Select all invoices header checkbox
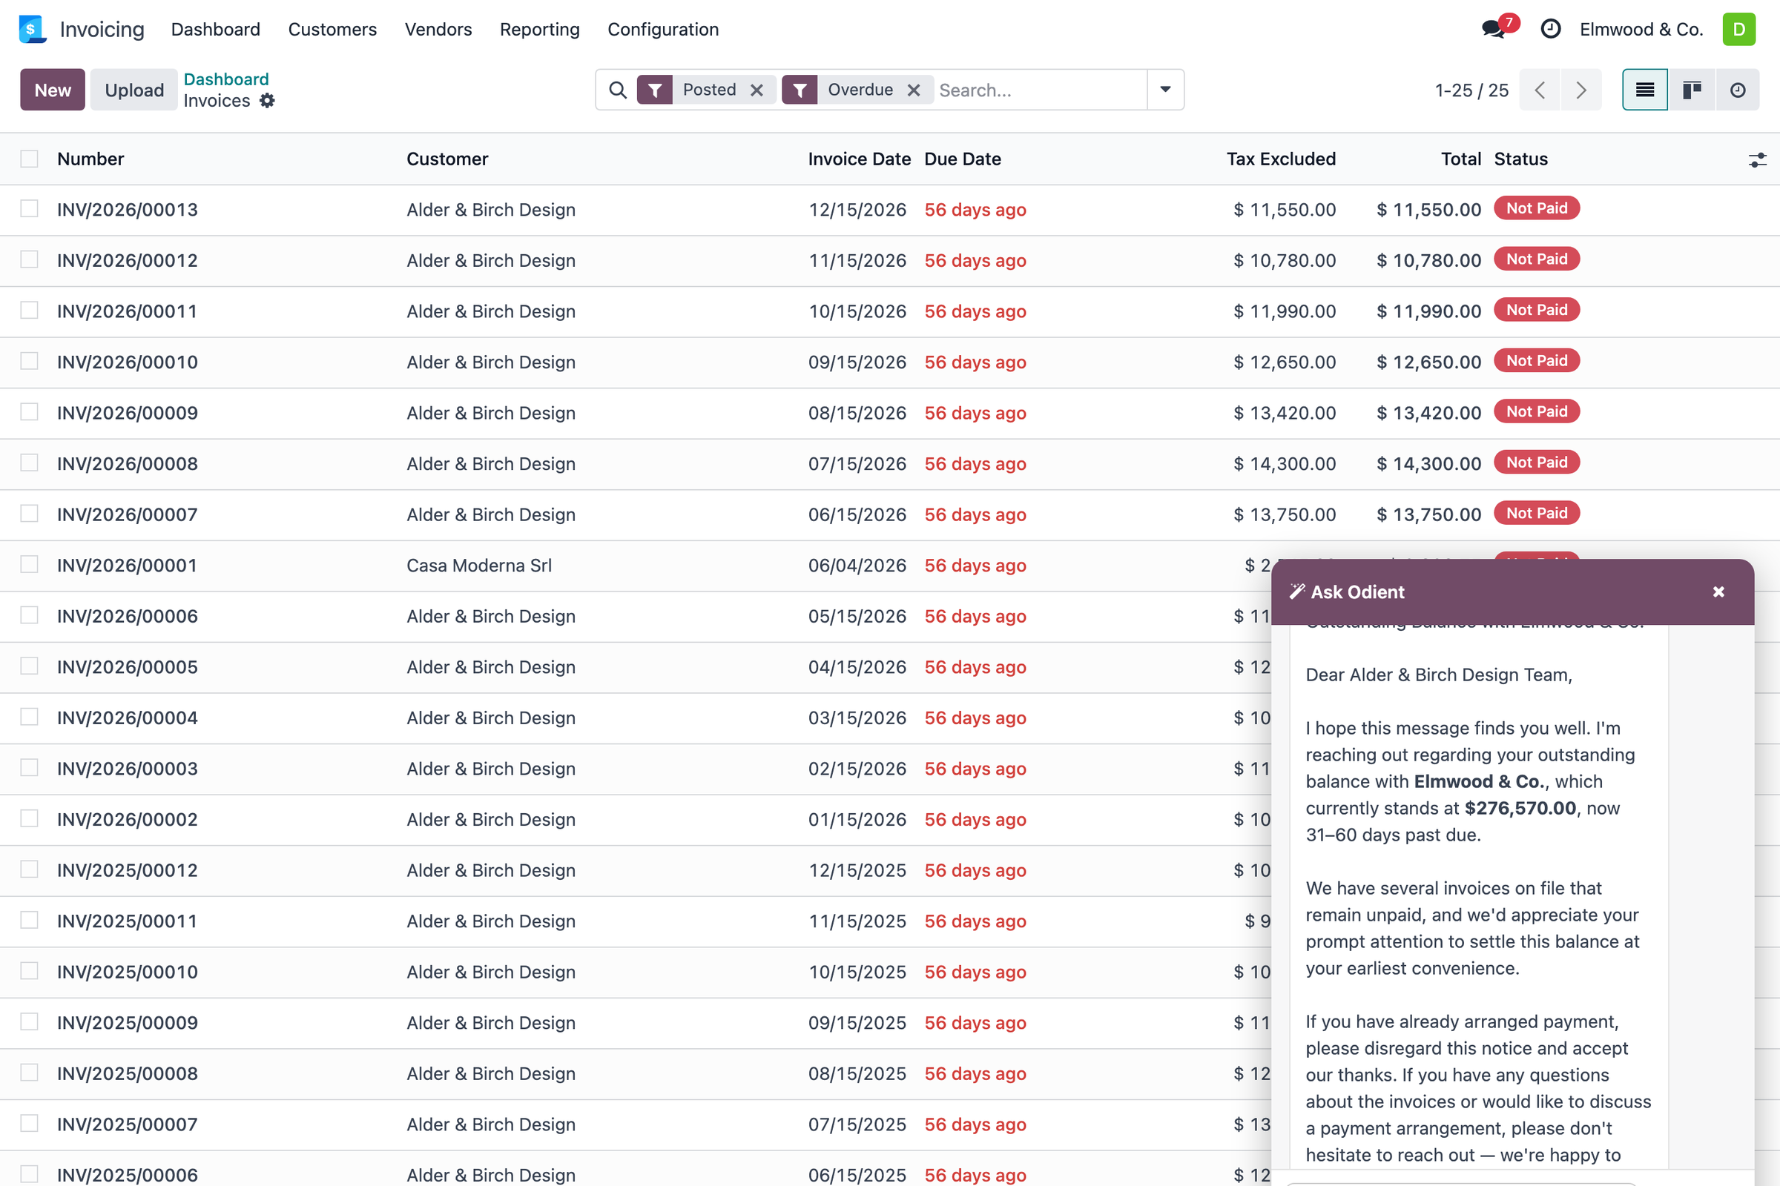This screenshot has height=1186, width=1780. (30, 159)
